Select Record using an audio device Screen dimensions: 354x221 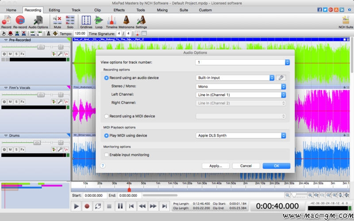106,78
